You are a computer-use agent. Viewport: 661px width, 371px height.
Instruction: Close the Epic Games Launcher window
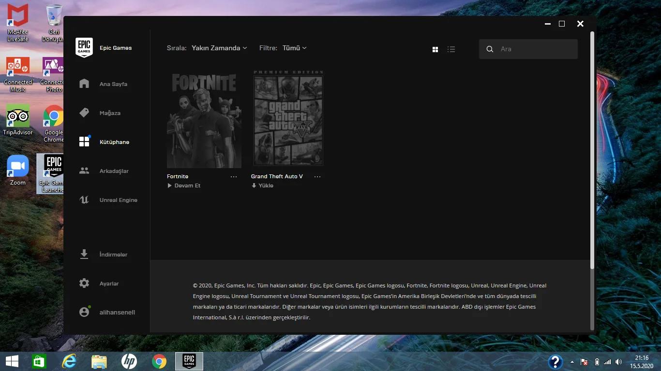click(580, 24)
